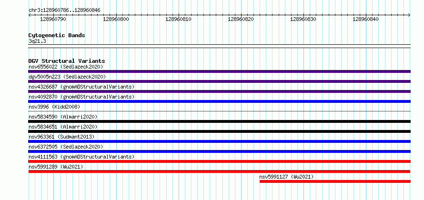Image resolution: width=424 pixels, height=200 pixels.
Task: Click the left arrow end of the ruler
Action: coord(30,15)
